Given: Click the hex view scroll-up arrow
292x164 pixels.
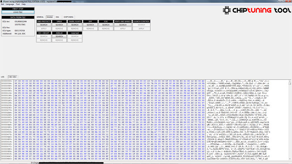Looking at the screenshot, I should click(290, 81).
